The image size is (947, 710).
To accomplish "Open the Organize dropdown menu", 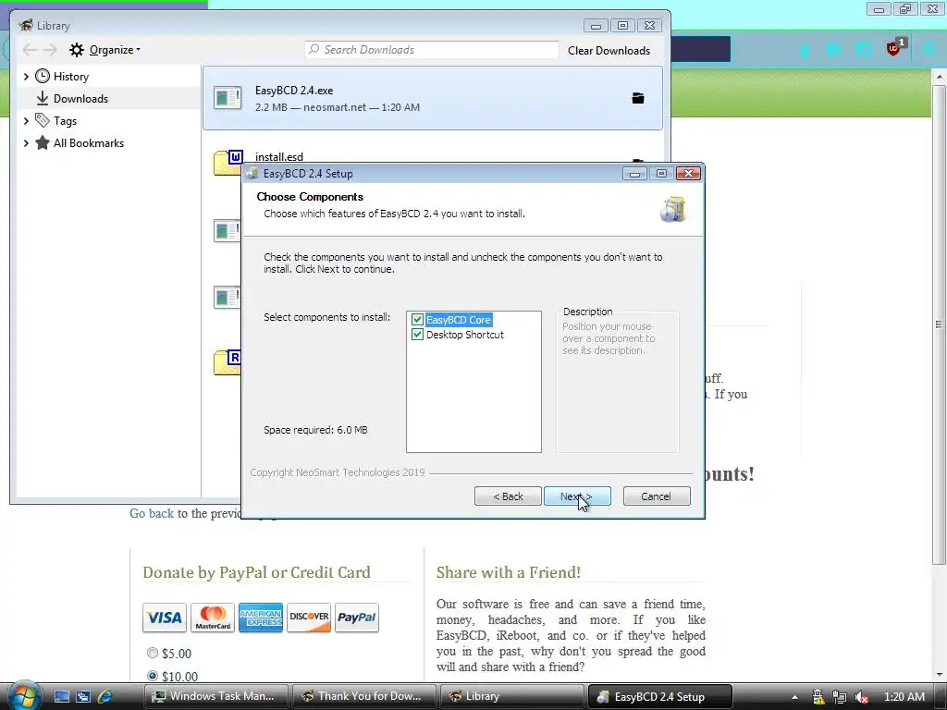I will pos(115,50).
